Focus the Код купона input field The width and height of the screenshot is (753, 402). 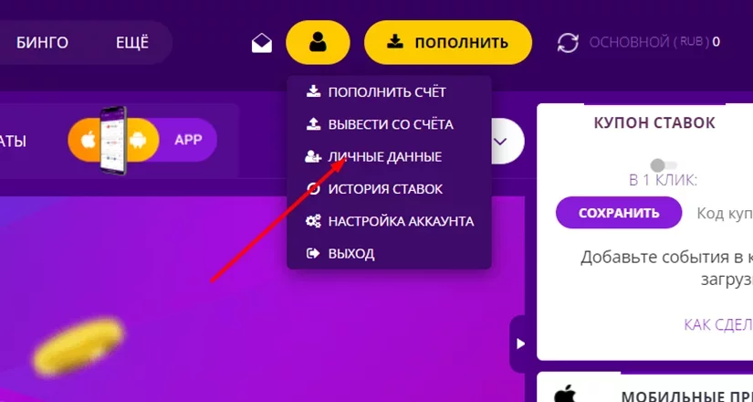click(x=723, y=213)
